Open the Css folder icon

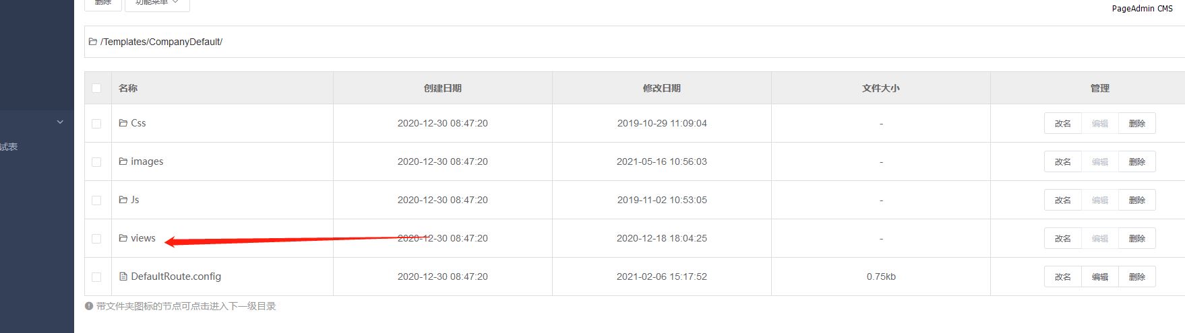(x=123, y=123)
